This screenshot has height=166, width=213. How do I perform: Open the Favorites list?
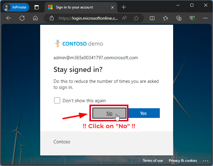[x=166, y=18]
